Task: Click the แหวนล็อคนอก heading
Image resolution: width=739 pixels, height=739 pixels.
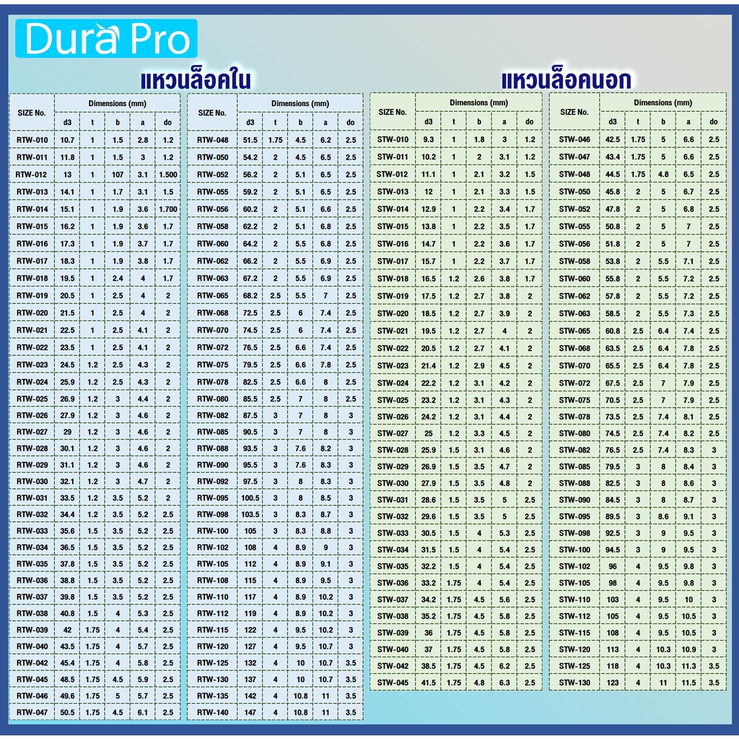Action: [x=566, y=79]
